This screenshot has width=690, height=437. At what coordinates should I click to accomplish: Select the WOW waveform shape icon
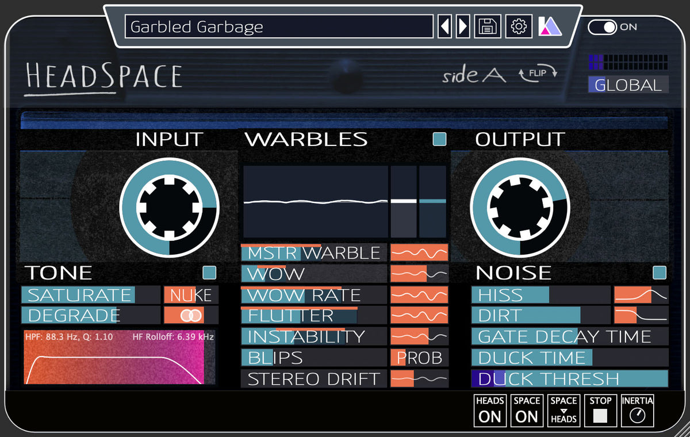(419, 274)
